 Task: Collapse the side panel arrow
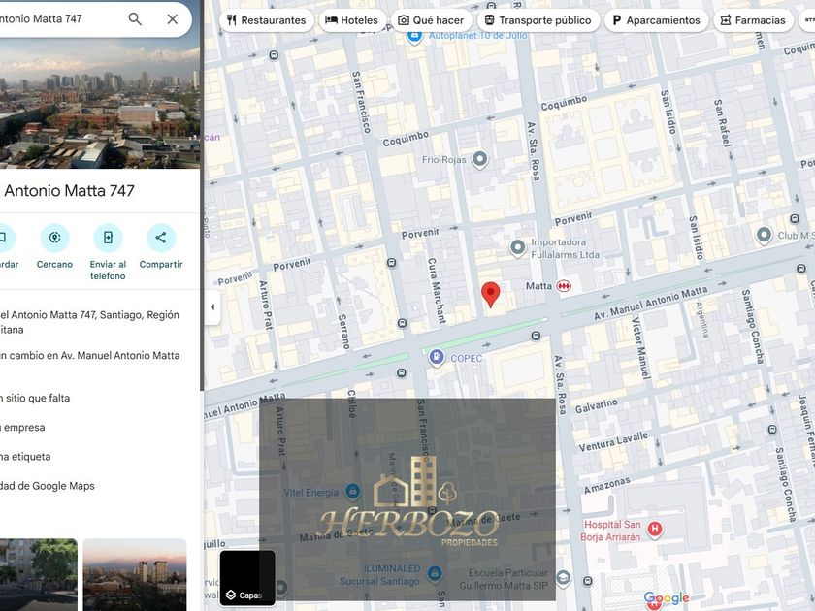pos(212,307)
